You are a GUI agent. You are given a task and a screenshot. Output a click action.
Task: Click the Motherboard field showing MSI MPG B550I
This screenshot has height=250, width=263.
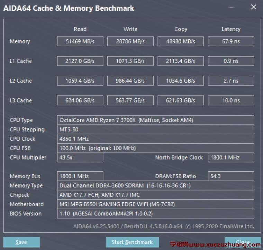155,204
